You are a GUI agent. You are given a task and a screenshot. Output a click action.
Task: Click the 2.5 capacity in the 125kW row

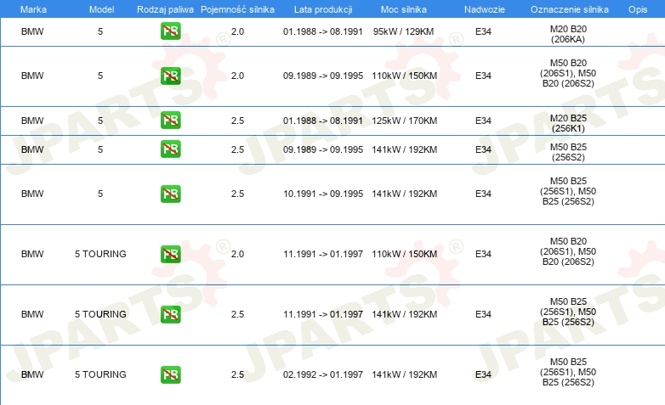(237, 121)
